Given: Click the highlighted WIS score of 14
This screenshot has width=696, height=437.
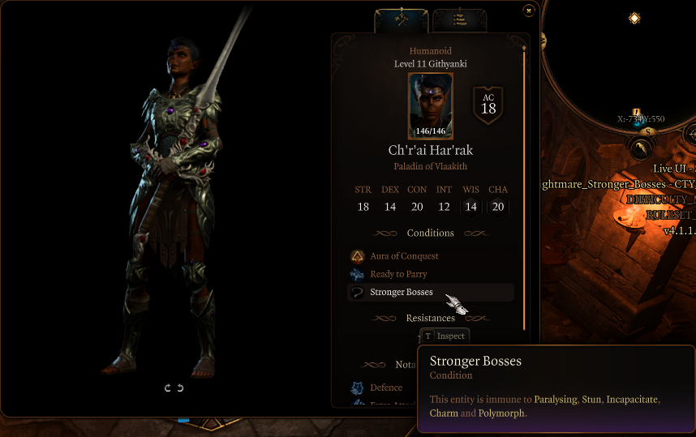Looking at the screenshot, I should tap(471, 207).
